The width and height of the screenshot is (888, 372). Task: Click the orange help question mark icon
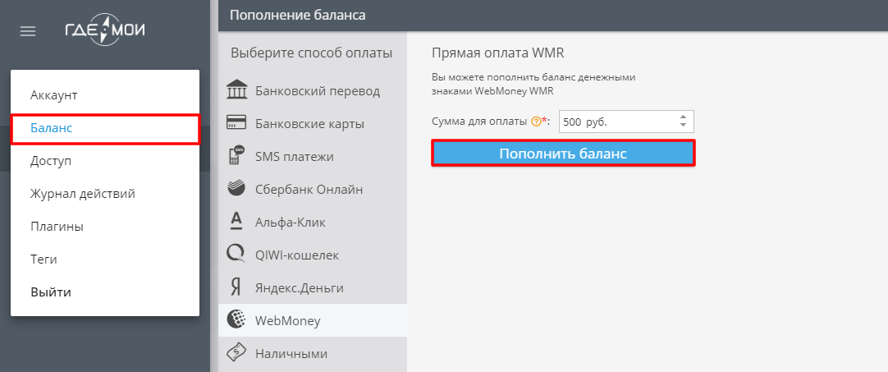tap(535, 122)
